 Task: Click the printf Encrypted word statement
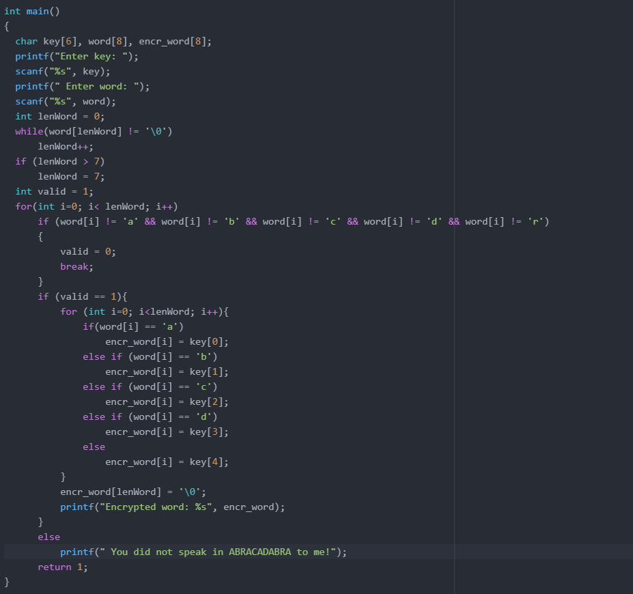pyautogui.click(x=171, y=507)
